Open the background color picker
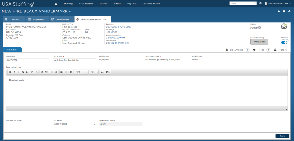The height and width of the screenshot is (141, 294). (x=108, y=72)
